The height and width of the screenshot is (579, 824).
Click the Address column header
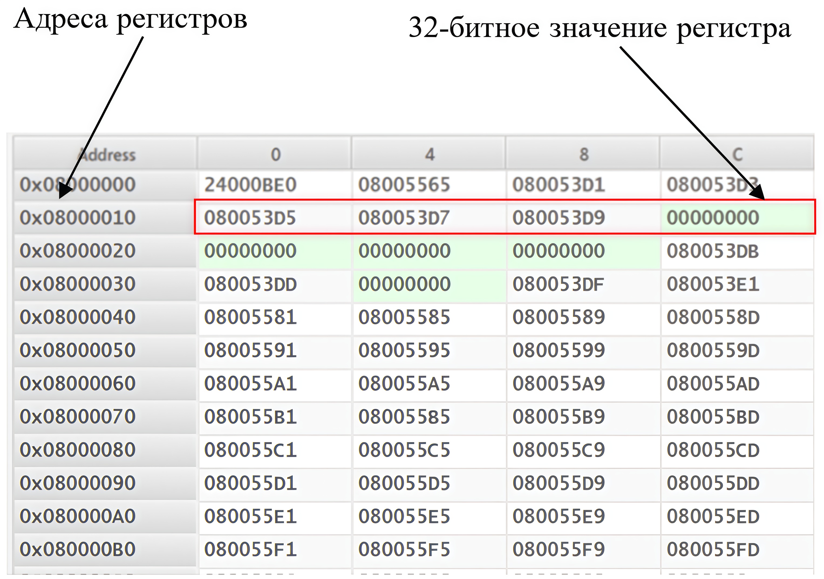[x=106, y=155]
